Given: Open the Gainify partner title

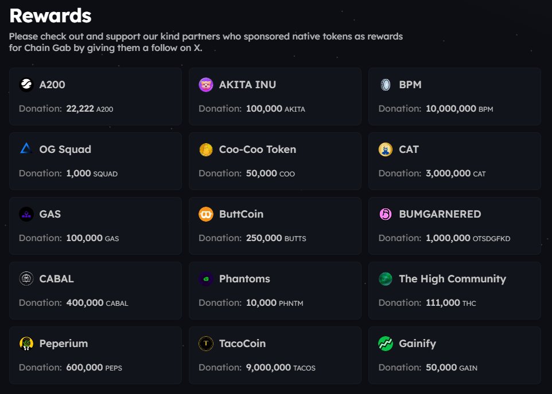Looking at the screenshot, I should [417, 344].
